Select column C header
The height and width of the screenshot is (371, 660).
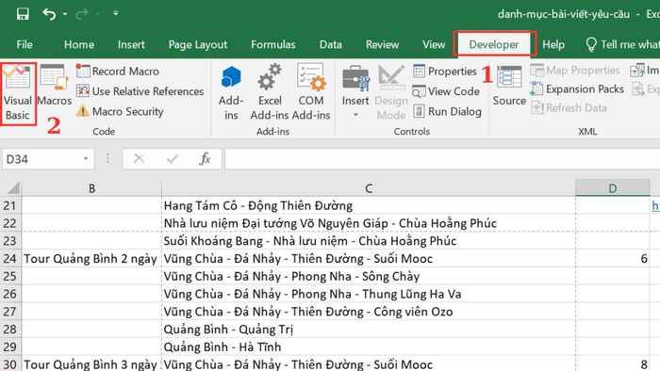(369, 188)
